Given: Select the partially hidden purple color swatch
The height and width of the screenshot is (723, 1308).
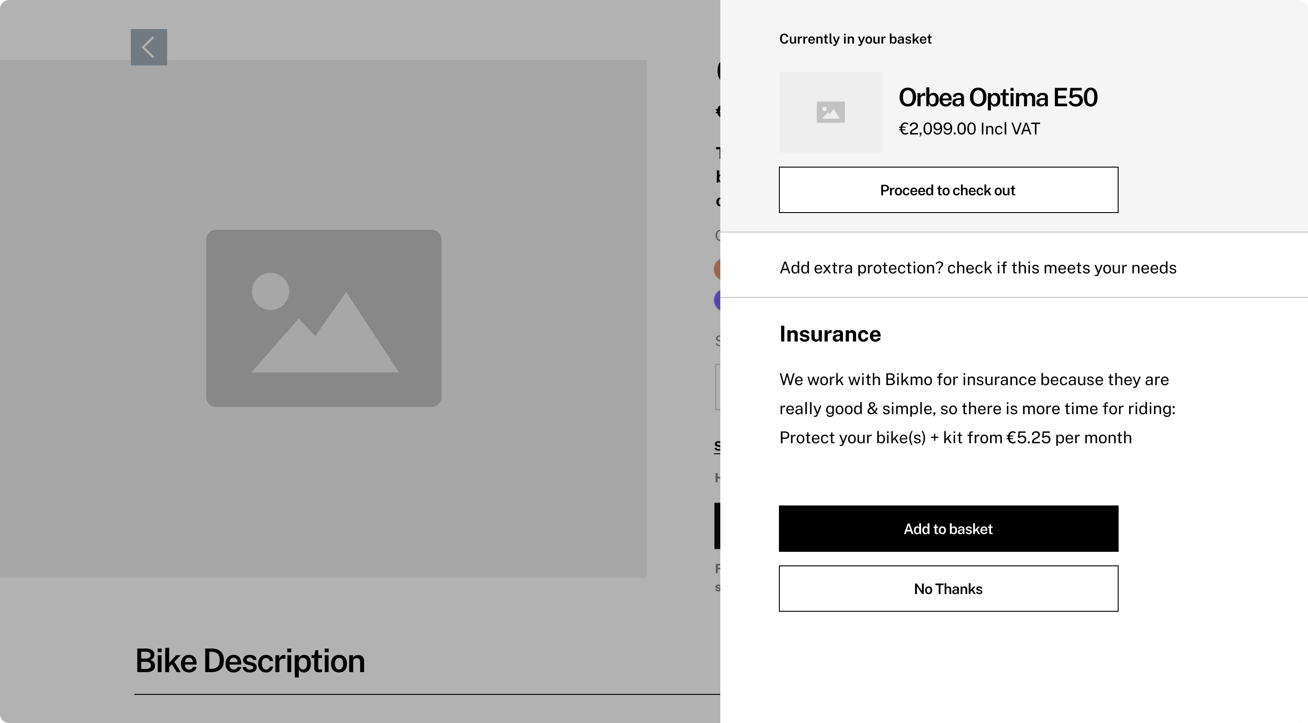Looking at the screenshot, I should (x=717, y=300).
